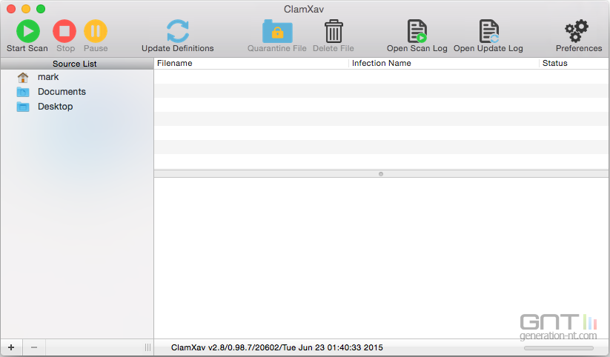
Task: Delete file using the trash can icon
Action: (334, 31)
